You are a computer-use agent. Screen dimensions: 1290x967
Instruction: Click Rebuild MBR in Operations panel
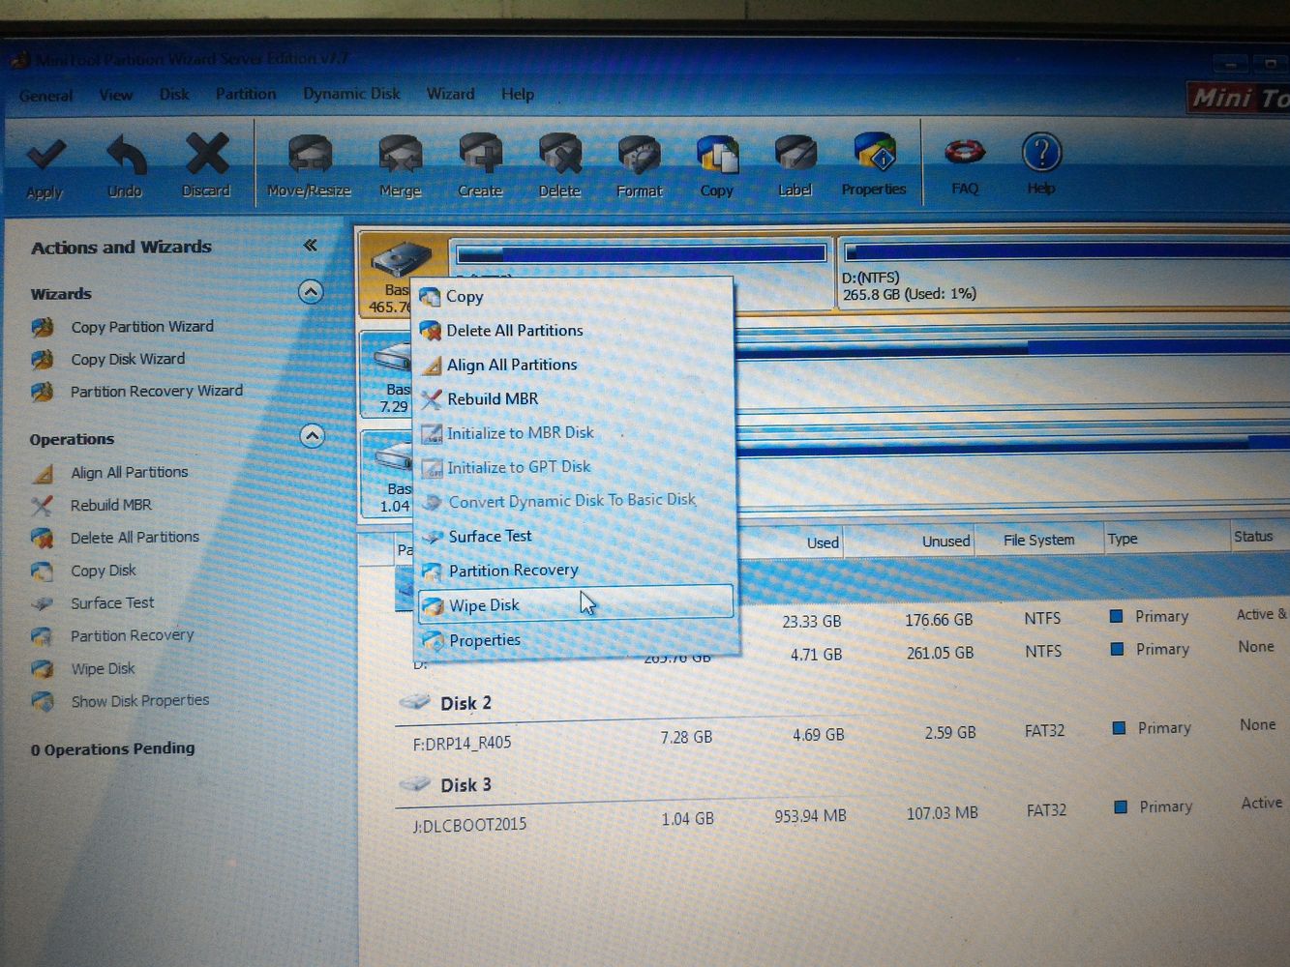[x=111, y=505]
